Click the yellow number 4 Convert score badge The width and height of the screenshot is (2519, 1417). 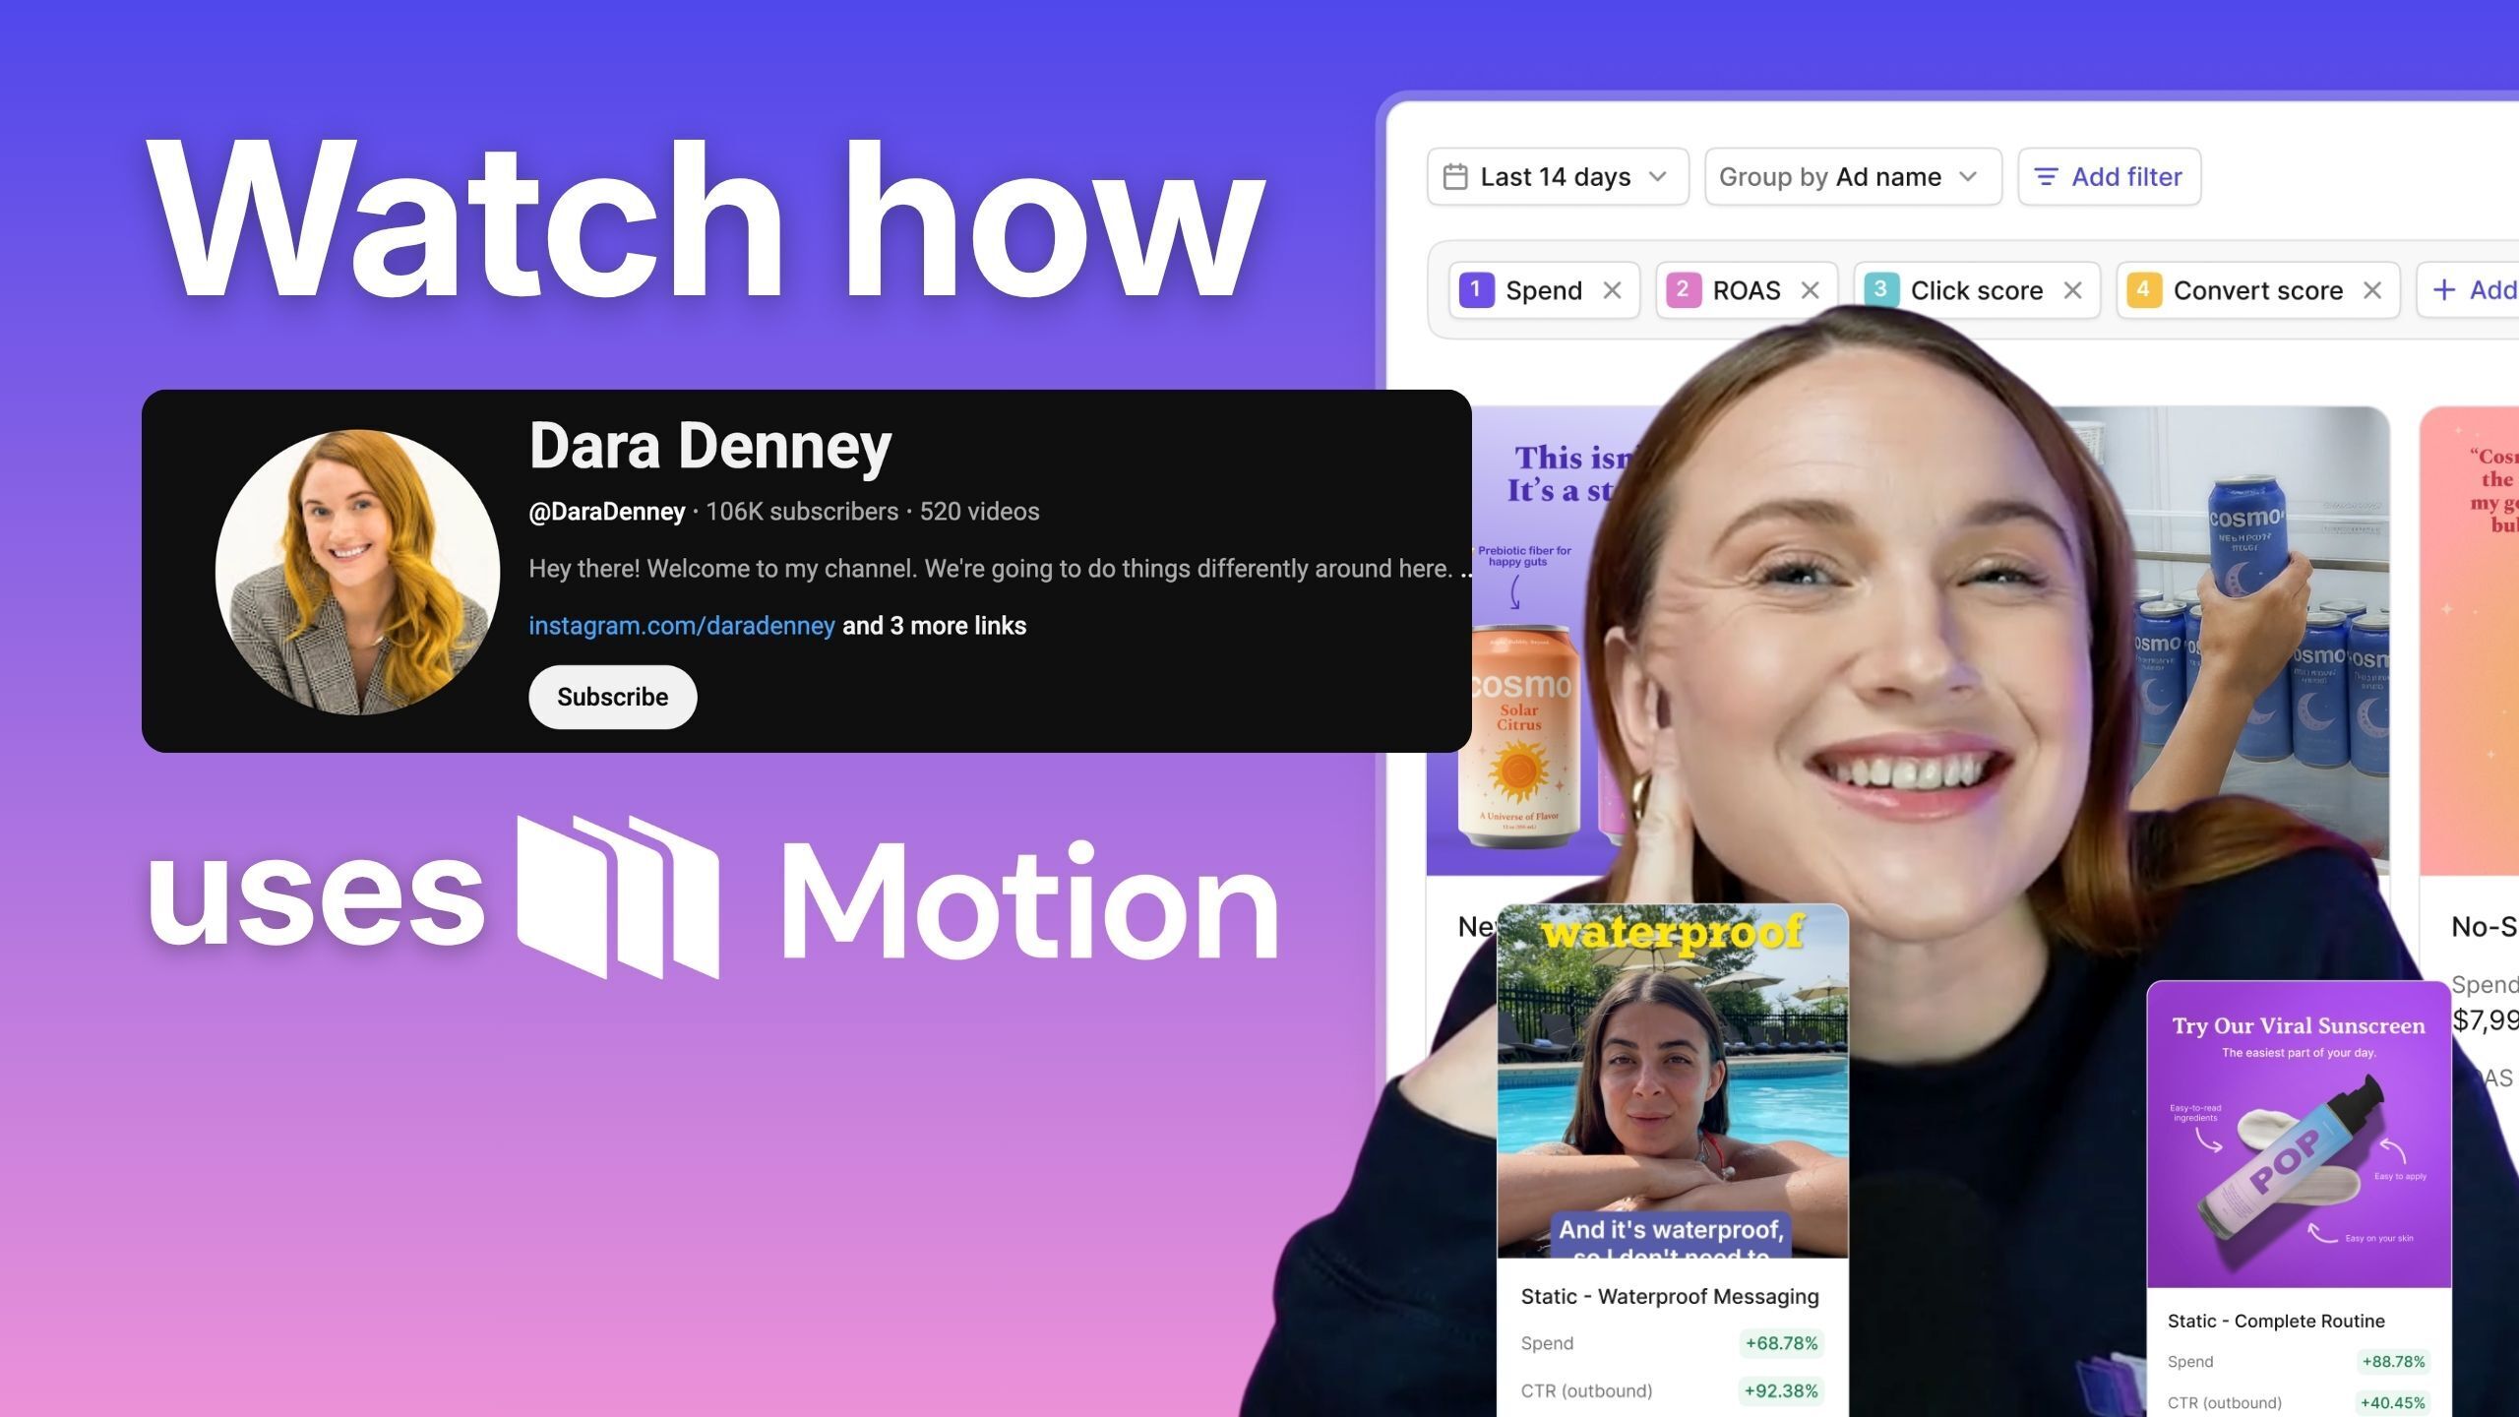(x=2143, y=290)
